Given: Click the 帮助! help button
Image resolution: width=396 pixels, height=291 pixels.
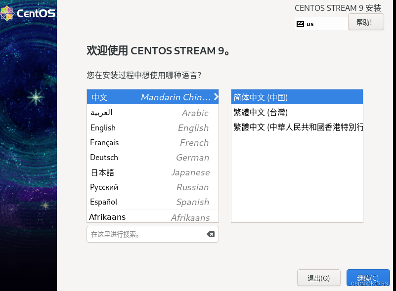Looking at the screenshot, I should (x=366, y=22).
